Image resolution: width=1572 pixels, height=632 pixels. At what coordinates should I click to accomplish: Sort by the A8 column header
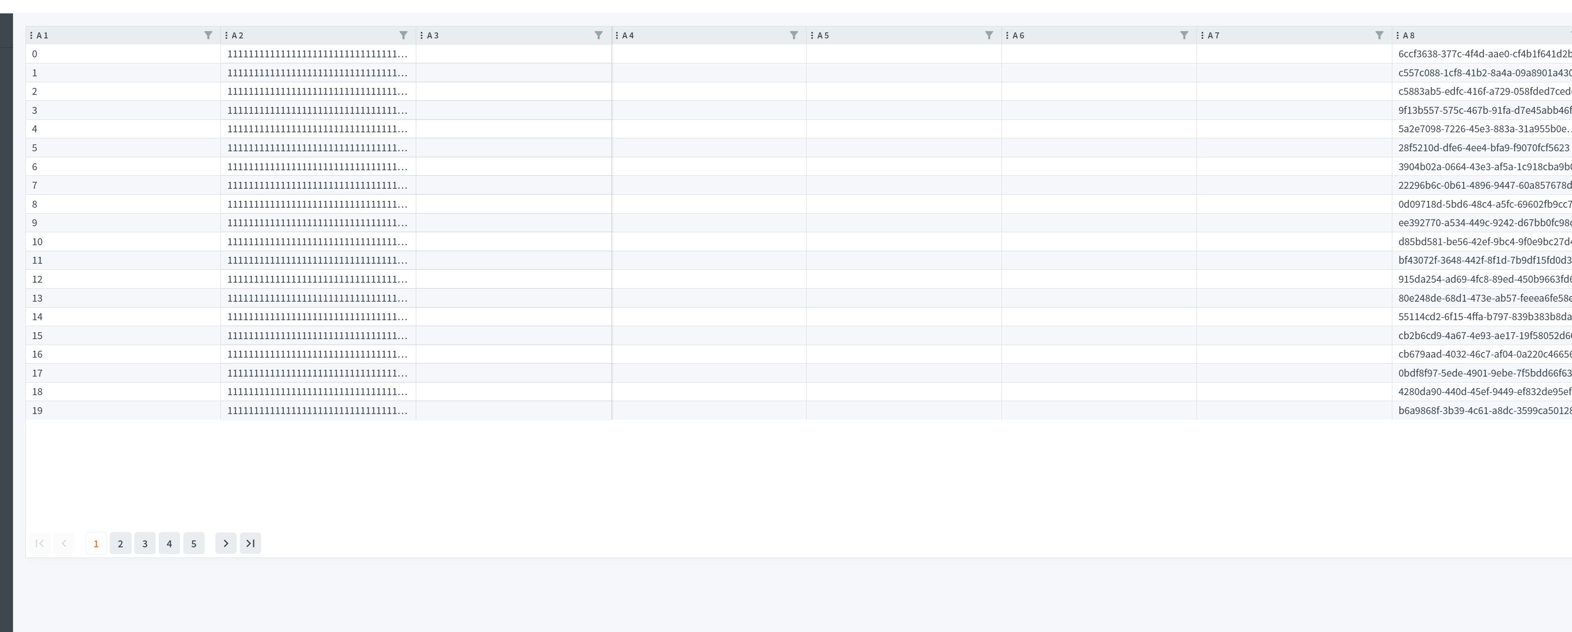tap(1409, 35)
